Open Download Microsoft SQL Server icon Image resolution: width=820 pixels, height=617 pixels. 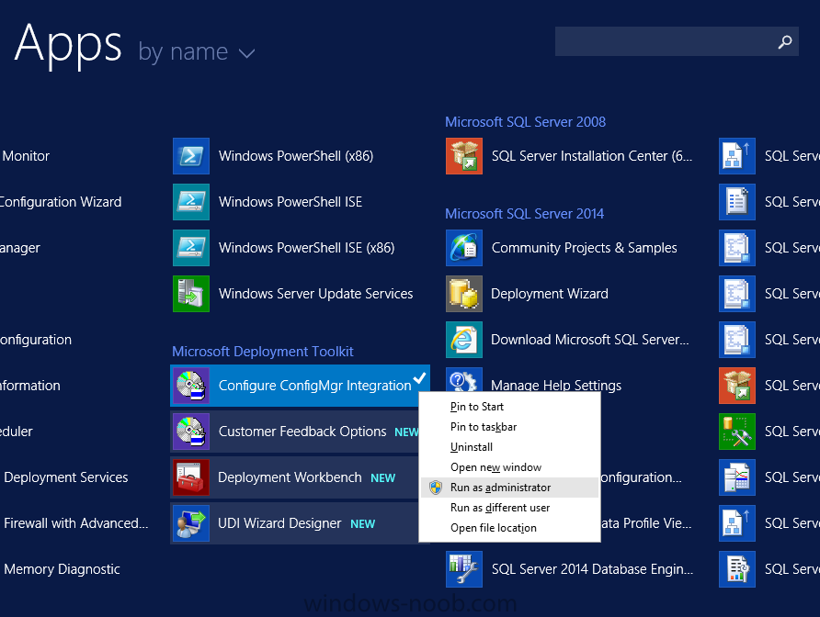click(464, 340)
